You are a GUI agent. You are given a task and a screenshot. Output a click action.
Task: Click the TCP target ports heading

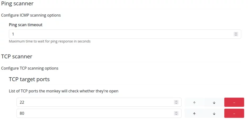pyautogui.click(x=29, y=79)
